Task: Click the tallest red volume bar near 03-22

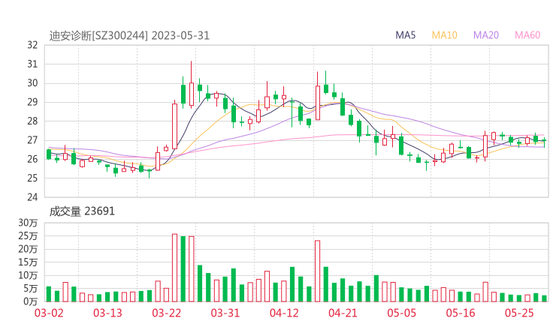Action: tap(174, 268)
